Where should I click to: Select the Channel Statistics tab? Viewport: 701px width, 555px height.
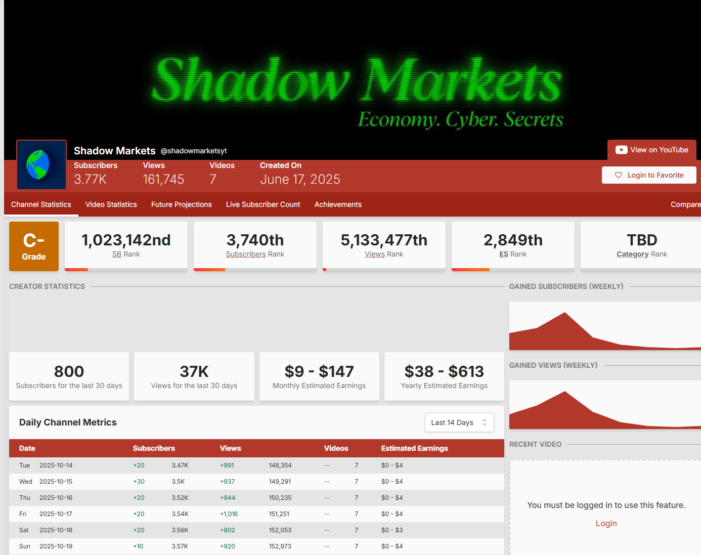(x=41, y=204)
